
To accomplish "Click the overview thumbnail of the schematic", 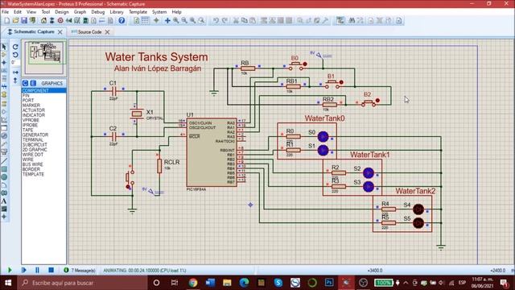I will [x=44, y=57].
